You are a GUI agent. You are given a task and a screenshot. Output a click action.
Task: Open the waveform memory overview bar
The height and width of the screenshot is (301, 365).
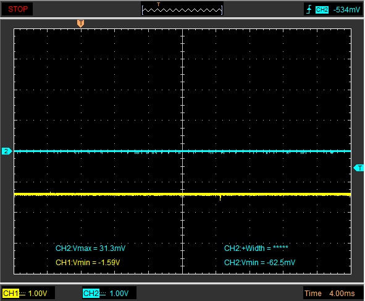(182, 10)
